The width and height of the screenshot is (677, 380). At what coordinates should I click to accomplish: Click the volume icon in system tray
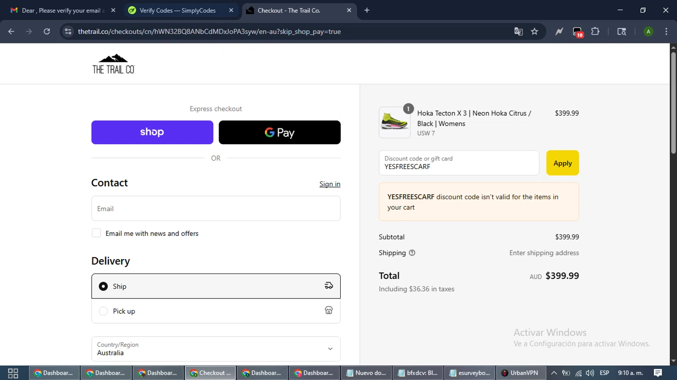tap(590, 373)
